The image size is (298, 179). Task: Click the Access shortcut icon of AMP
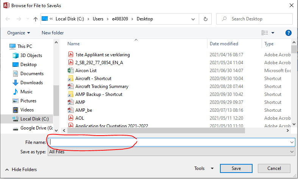71,102
